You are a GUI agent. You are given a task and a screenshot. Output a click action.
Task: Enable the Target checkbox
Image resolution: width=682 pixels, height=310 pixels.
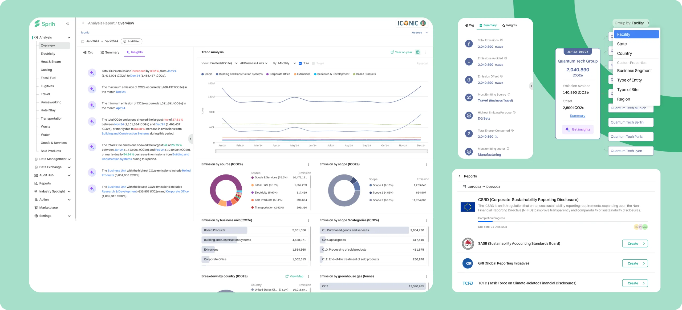click(314, 63)
